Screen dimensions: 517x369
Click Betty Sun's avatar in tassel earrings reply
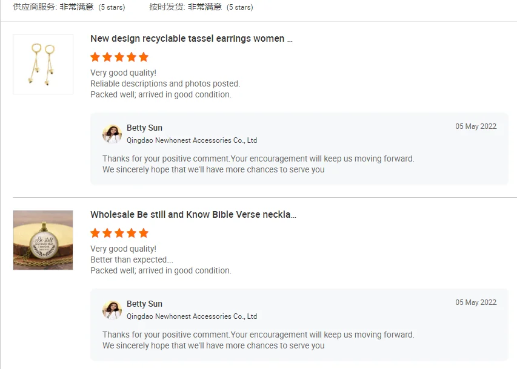coord(112,134)
